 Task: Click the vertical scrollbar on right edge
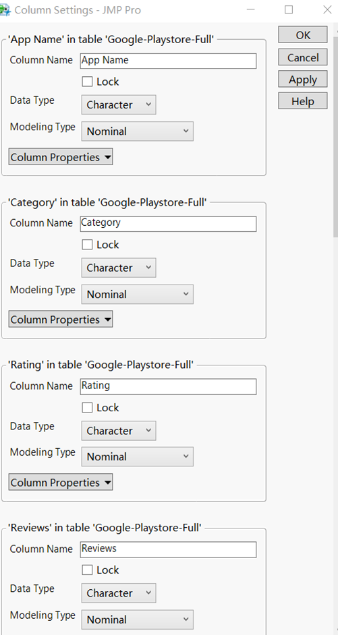[x=335, y=133]
